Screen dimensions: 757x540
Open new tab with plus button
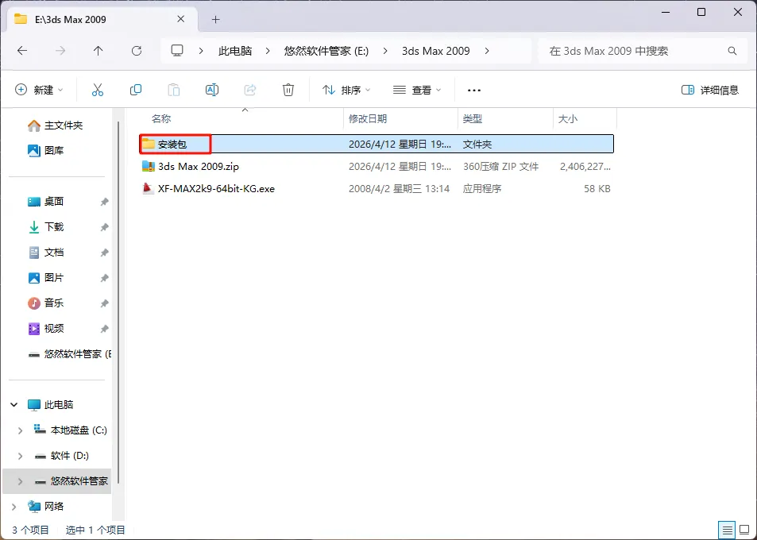point(216,19)
